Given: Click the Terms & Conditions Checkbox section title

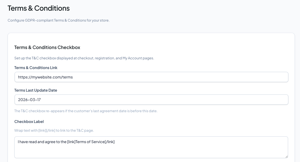Looking at the screenshot, I should (47, 47).
